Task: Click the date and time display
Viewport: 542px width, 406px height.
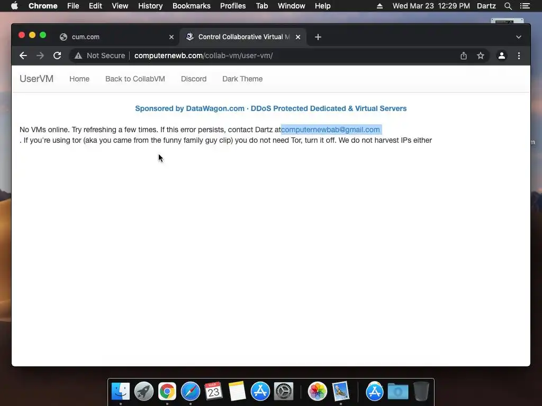Action: tap(431, 6)
